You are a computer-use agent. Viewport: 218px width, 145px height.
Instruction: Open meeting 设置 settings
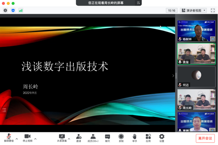point(162,138)
